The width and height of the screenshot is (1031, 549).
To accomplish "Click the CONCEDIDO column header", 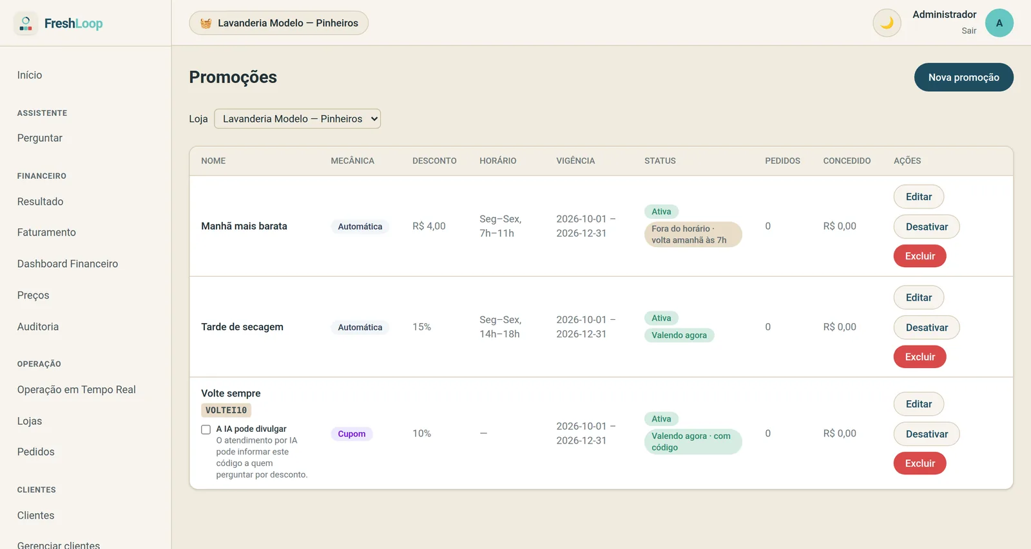I will tap(847, 161).
